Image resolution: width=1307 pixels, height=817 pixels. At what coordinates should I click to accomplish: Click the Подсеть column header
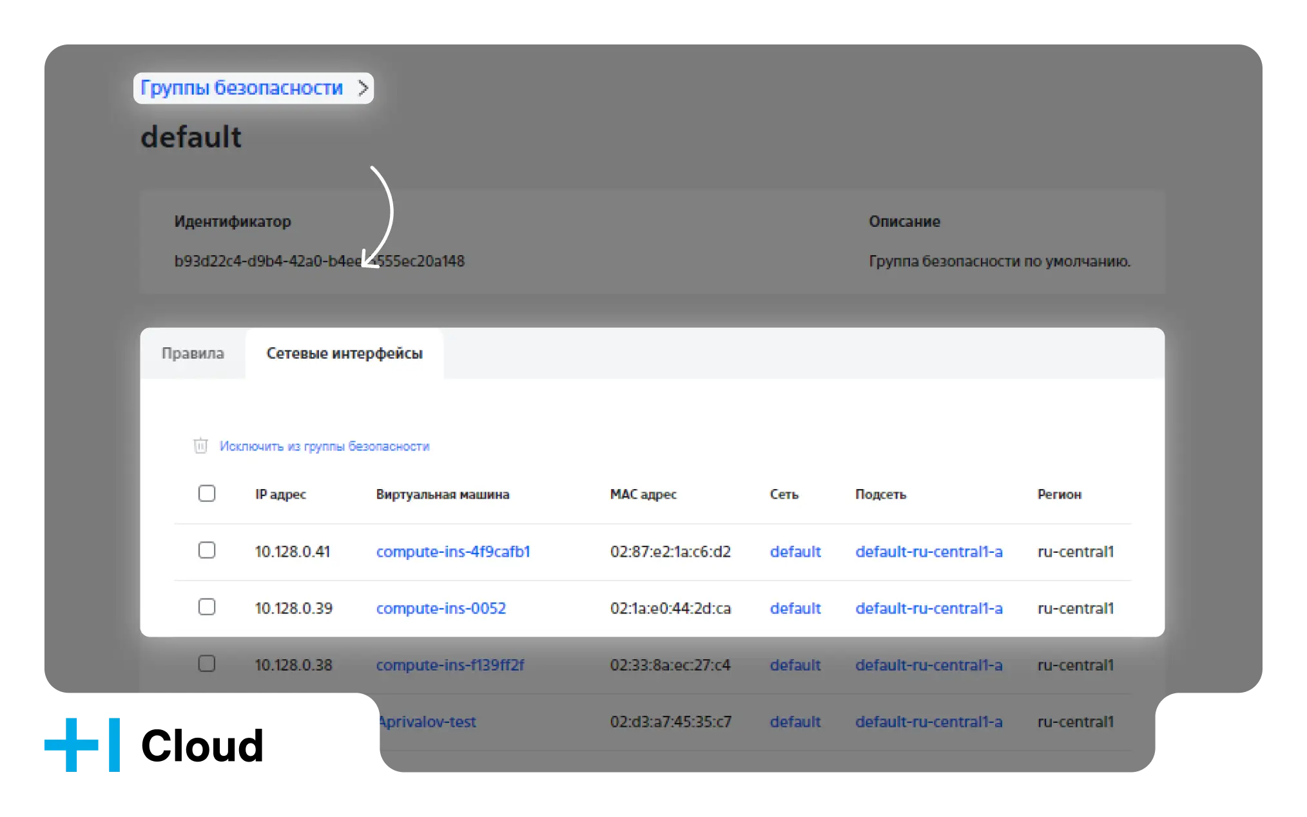pos(880,494)
